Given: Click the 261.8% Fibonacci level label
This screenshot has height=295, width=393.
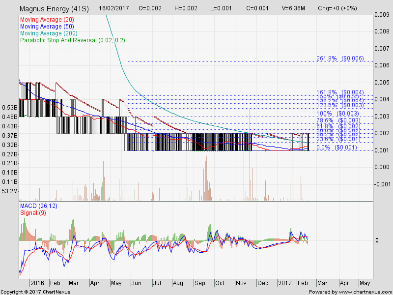Looking at the screenshot, I should coord(340,58).
